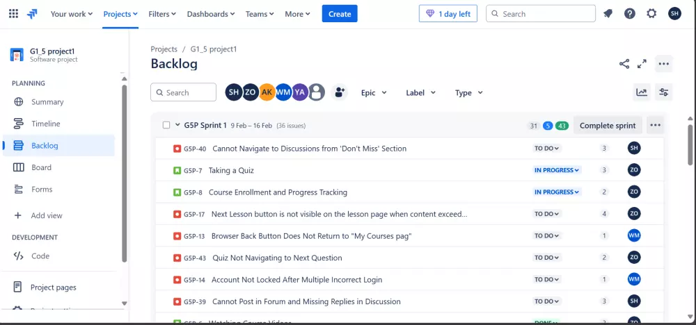The image size is (696, 325).
Task: Open the Epic filter dropdown
Action: (374, 92)
